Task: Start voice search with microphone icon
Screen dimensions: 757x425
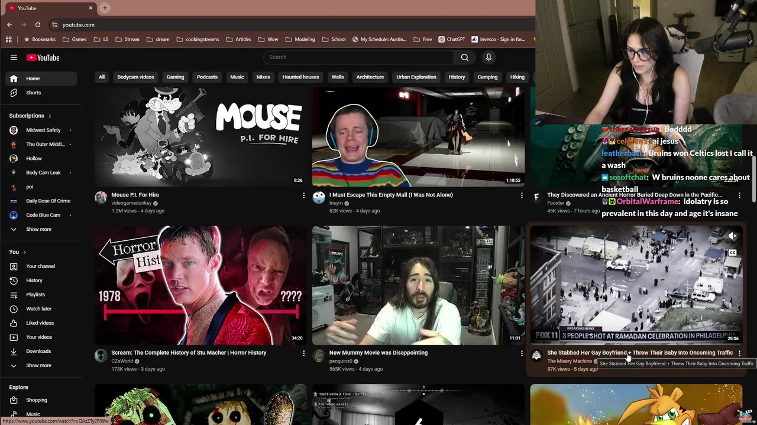Action: (x=489, y=57)
